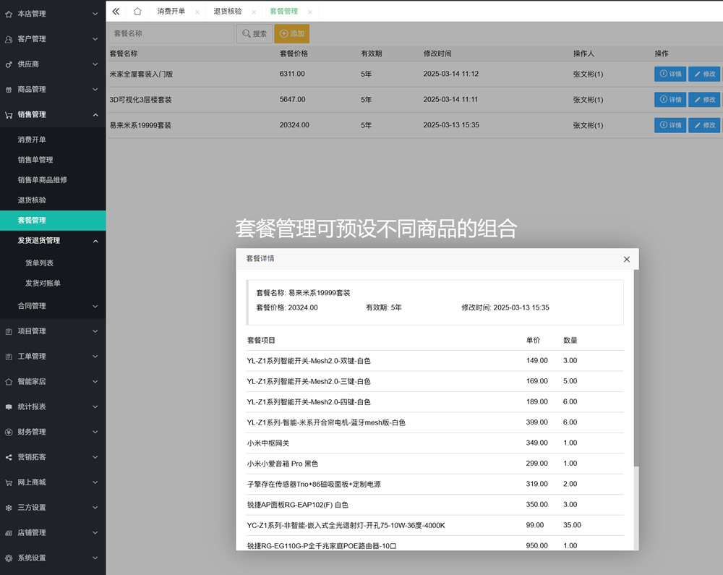
Task: Switch to the 消费开单 tab
Action: [171, 11]
